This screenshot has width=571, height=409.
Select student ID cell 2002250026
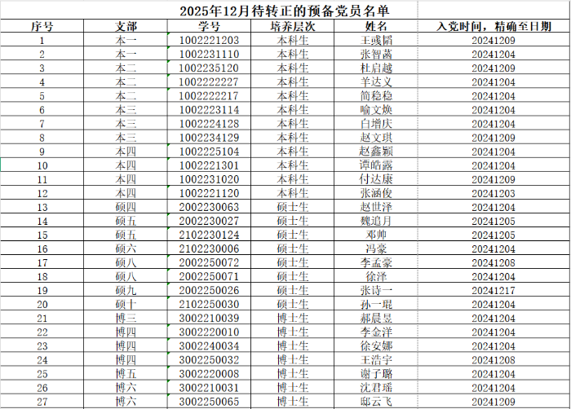tap(209, 290)
